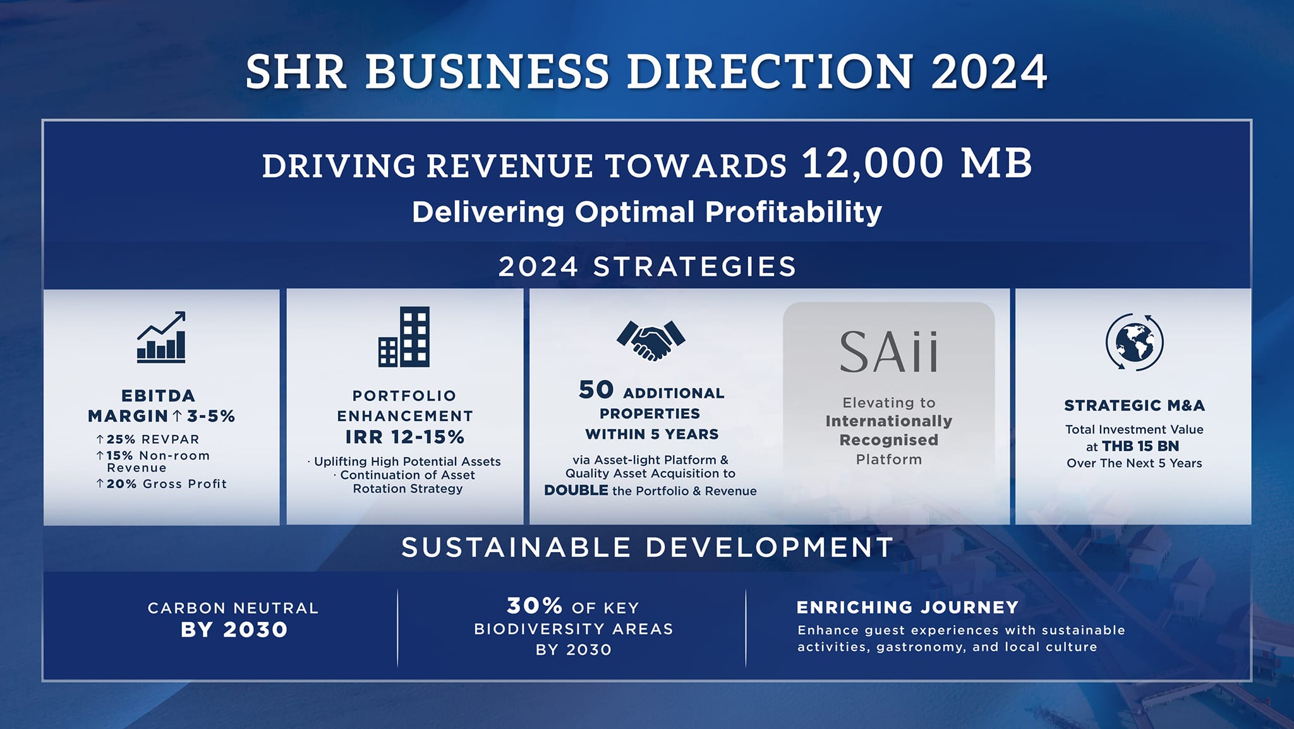Click the globe with arrows icon

(1134, 342)
